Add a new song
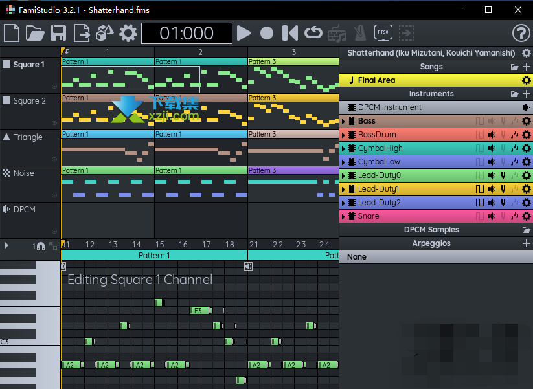The image size is (533, 389). (527, 67)
